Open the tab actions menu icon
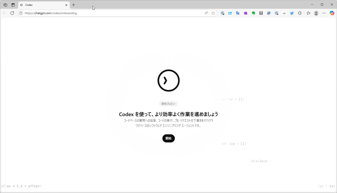This screenshot has height=193, width=337. pos(13,5)
